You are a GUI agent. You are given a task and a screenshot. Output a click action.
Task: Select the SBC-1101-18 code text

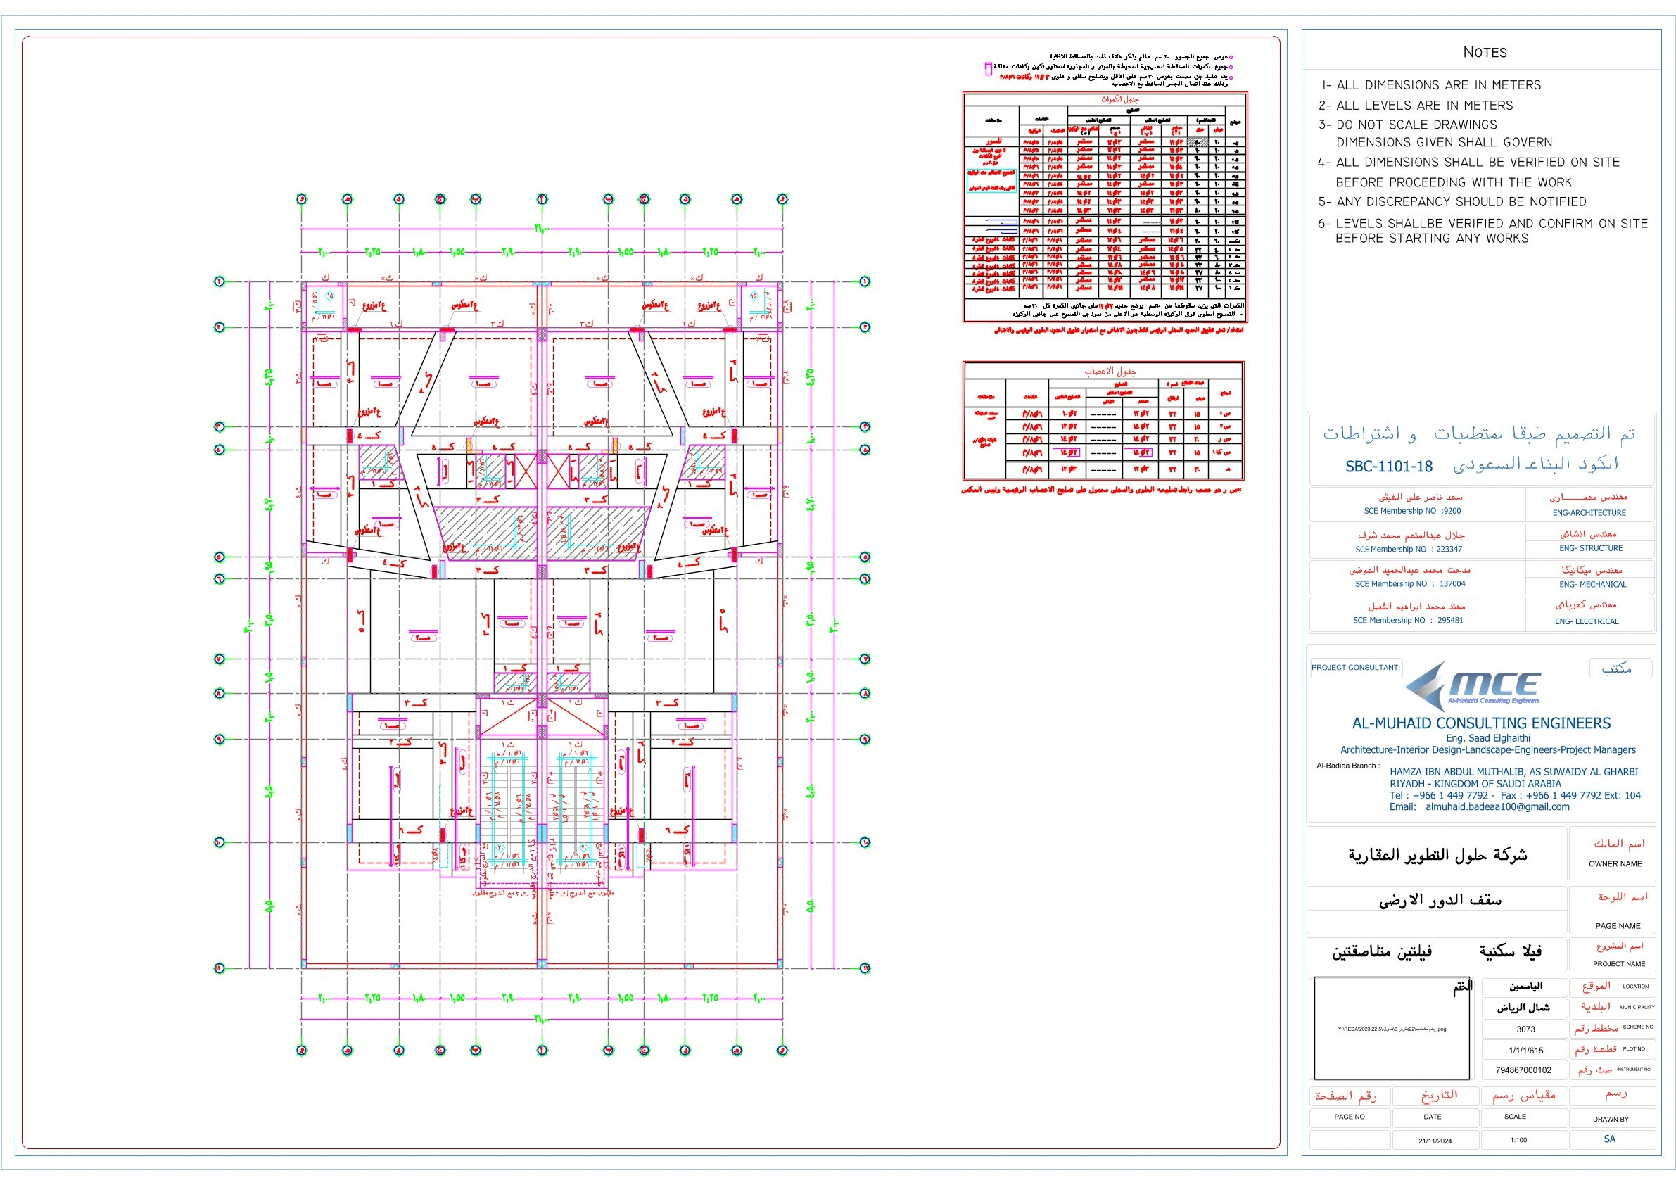click(x=1388, y=467)
